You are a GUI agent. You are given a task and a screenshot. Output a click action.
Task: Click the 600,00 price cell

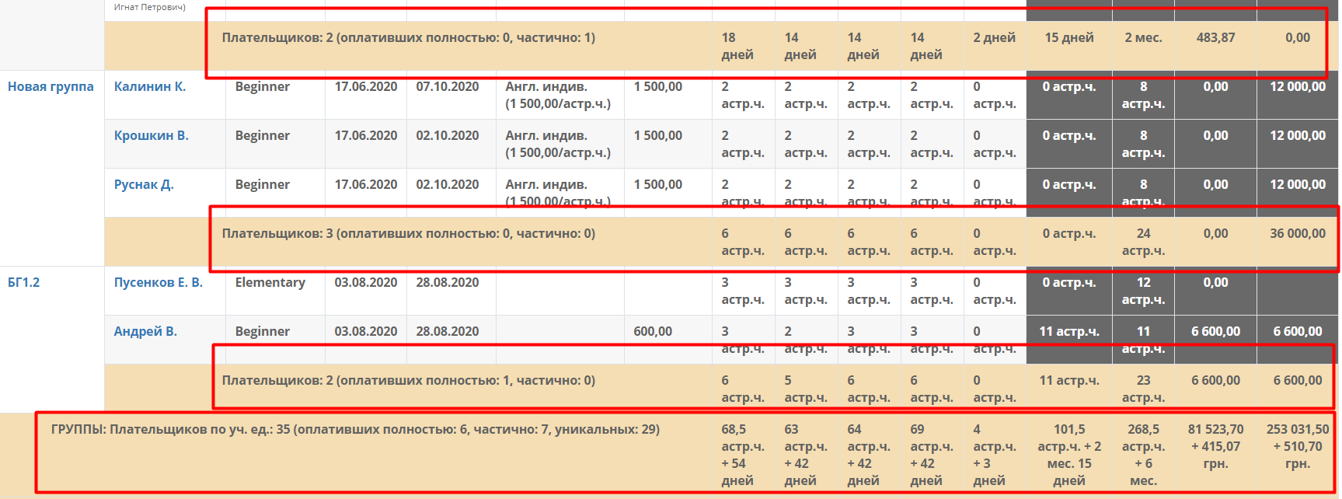coord(653,331)
